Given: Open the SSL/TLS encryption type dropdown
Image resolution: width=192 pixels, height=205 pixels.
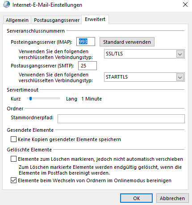Looking at the screenshot, I should (144, 54).
